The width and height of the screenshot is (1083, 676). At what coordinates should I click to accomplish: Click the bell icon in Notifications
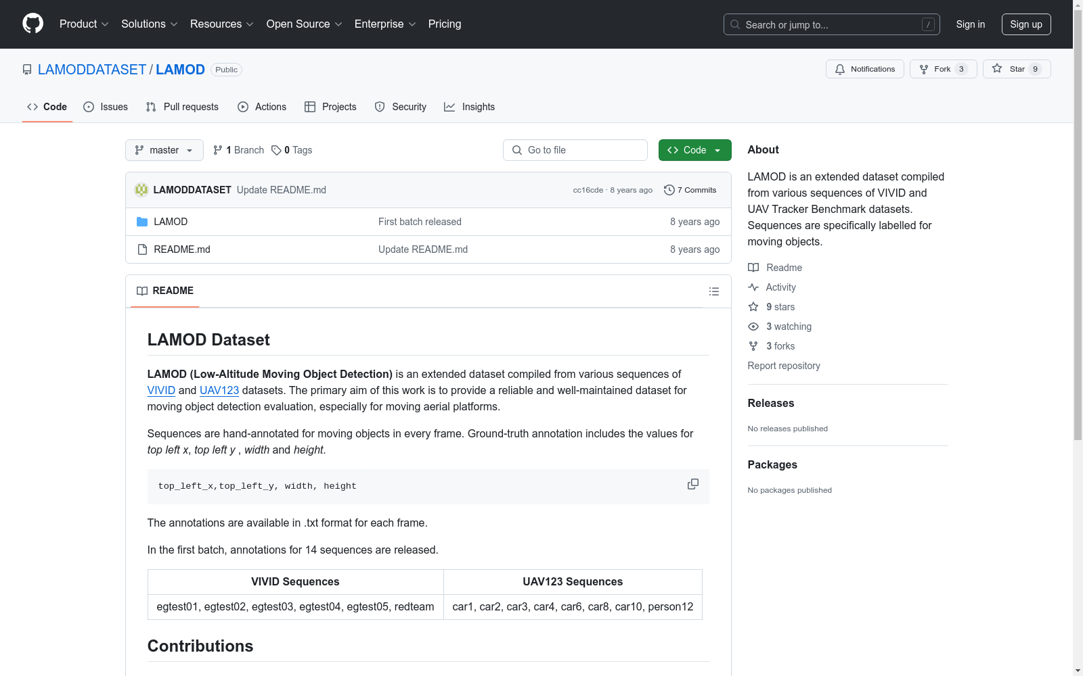click(x=840, y=69)
